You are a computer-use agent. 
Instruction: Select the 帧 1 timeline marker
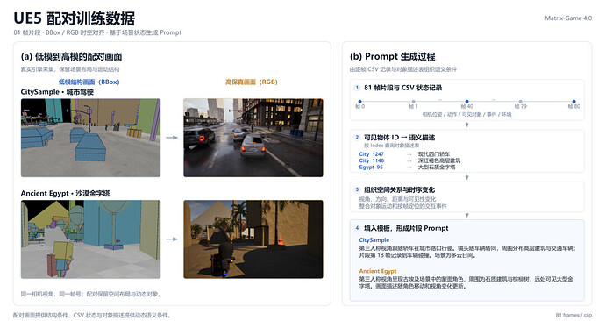click(413, 102)
